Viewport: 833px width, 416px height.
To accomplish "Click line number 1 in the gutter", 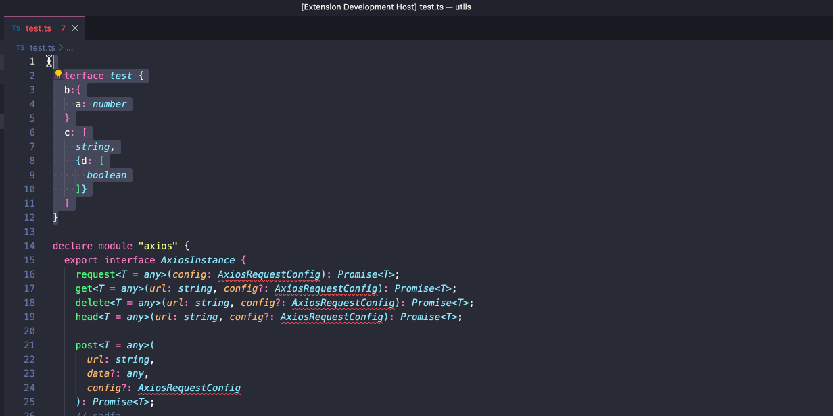I will coord(32,61).
